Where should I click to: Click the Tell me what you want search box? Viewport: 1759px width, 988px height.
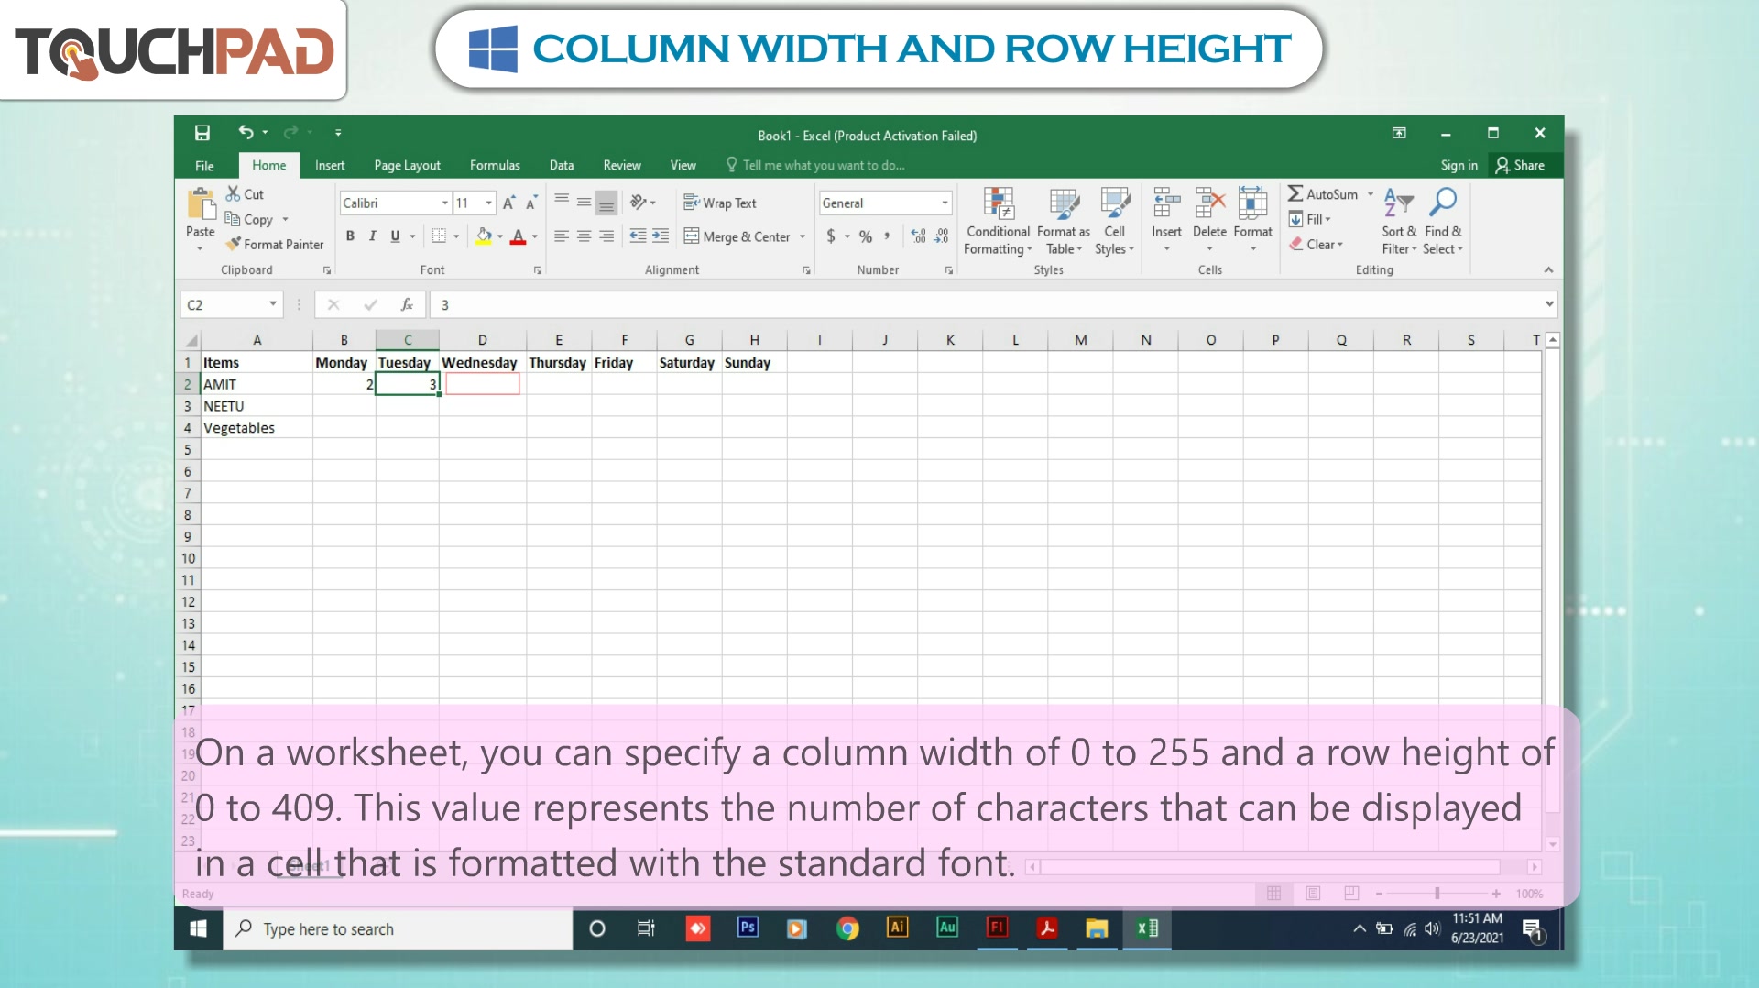(815, 166)
